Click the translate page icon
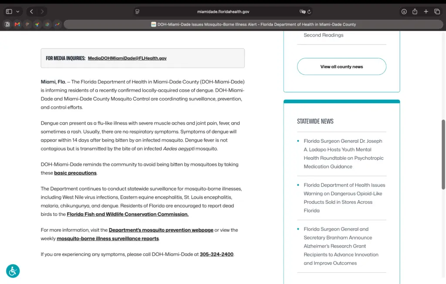446x284 pixels. [x=302, y=12]
